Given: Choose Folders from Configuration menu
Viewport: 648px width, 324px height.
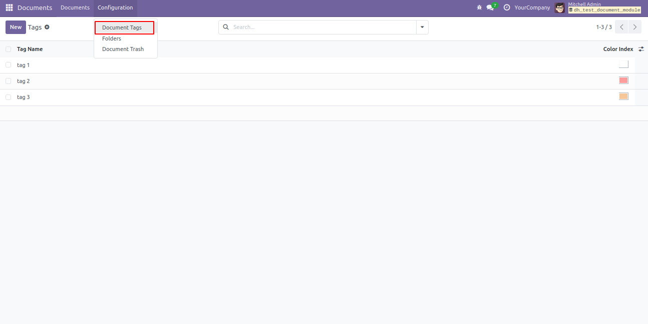Looking at the screenshot, I should click(x=112, y=38).
